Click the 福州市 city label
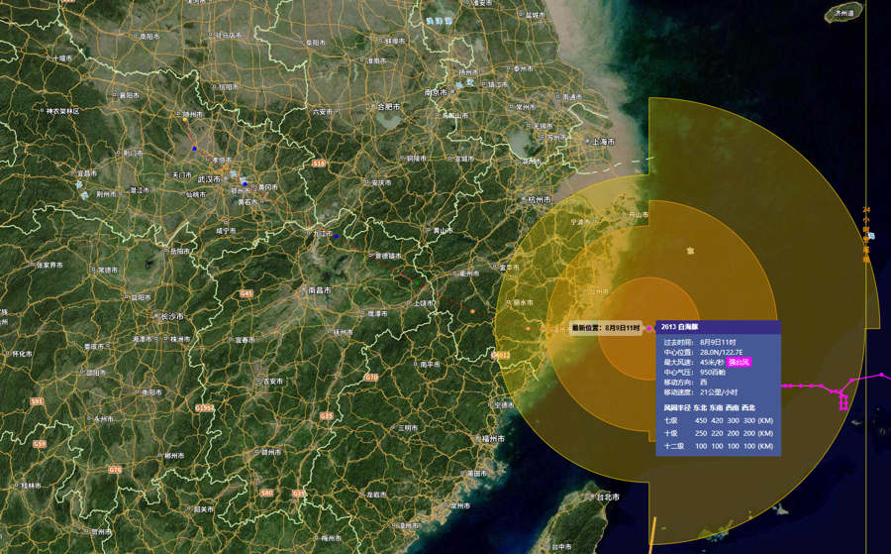The image size is (891, 554). pyautogui.click(x=493, y=438)
